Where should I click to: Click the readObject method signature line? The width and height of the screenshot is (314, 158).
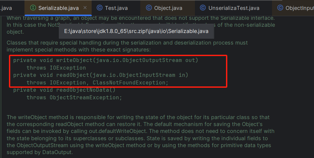pos(101,75)
